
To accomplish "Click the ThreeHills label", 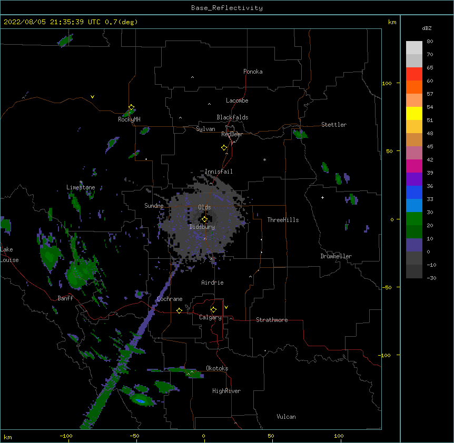I will (283, 220).
